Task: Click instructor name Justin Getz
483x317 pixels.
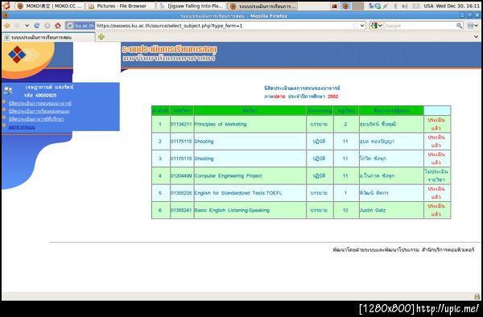Action: (373, 210)
